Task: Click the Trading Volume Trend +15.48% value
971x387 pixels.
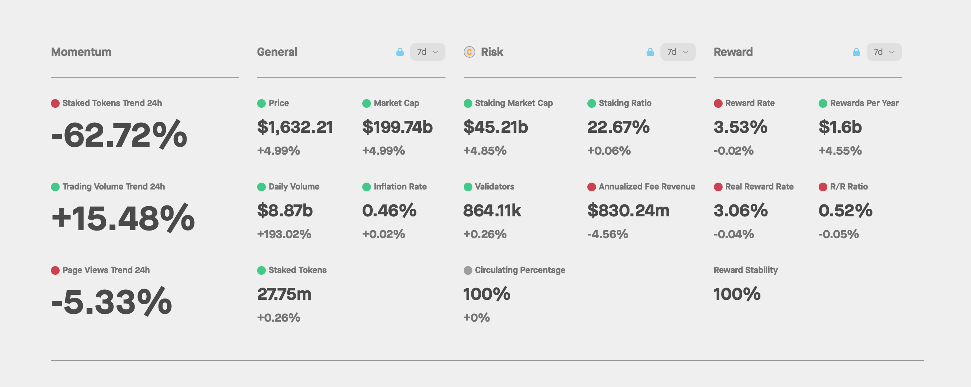Action: click(123, 218)
